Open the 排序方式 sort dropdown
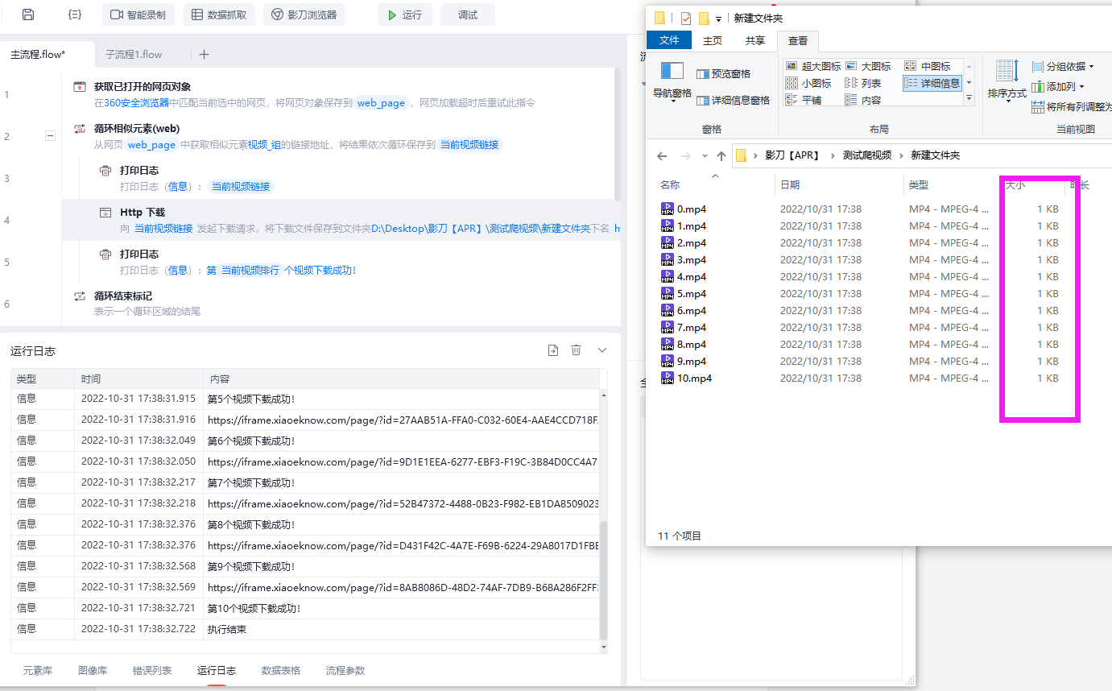 click(x=1007, y=81)
